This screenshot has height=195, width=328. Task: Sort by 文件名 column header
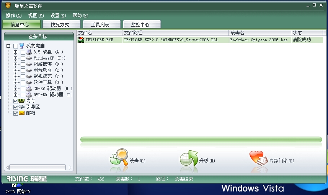(100, 33)
